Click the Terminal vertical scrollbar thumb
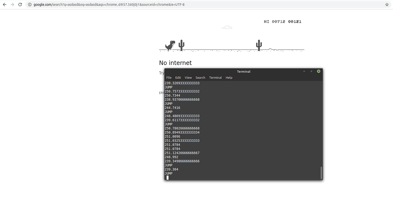 (321, 173)
